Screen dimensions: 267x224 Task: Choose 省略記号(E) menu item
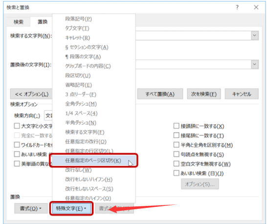94,85
